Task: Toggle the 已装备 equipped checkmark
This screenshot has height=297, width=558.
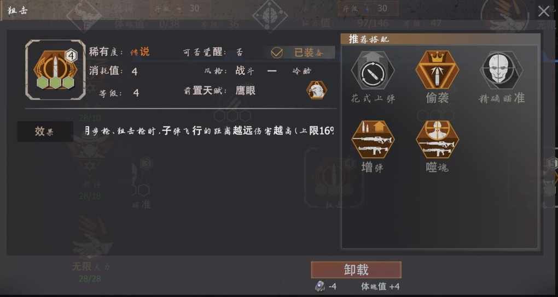Action: point(277,52)
